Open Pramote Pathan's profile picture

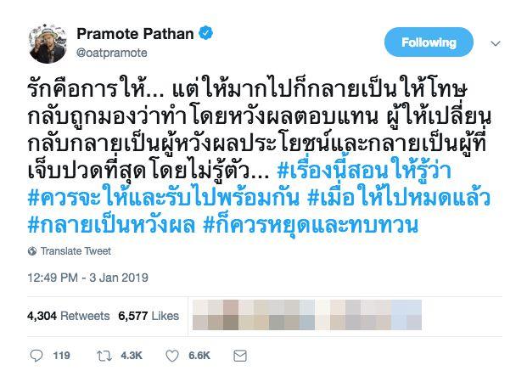(48, 43)
